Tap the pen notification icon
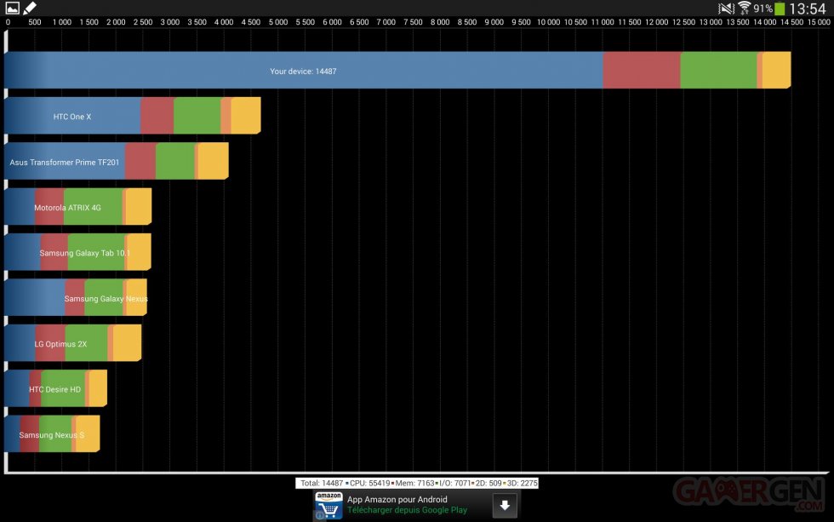The width and height of the screenshot is (834, 522). click(x=30, y=9)
